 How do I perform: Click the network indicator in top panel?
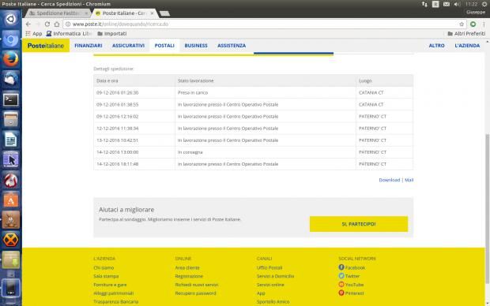(x=424, y=4)
